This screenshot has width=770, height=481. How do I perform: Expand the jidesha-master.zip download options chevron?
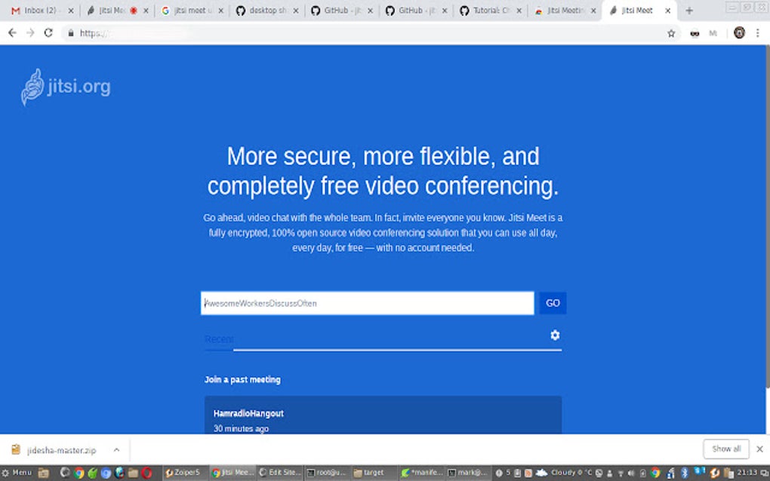116,449
